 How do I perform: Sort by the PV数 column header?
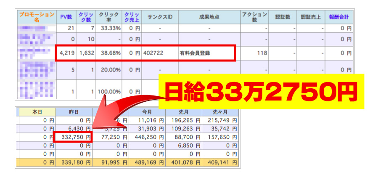point(66,18)
